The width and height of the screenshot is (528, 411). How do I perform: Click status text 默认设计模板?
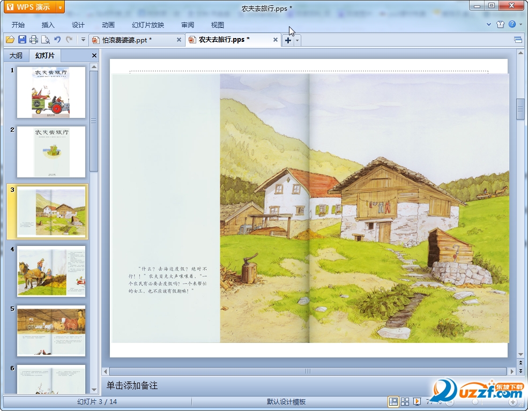point(286,401)
